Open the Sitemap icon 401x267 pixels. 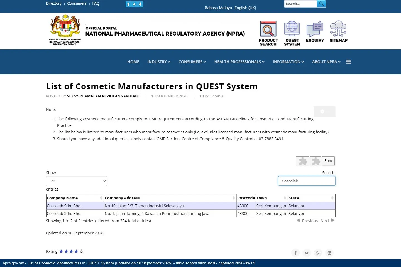(x=338, y=31)
